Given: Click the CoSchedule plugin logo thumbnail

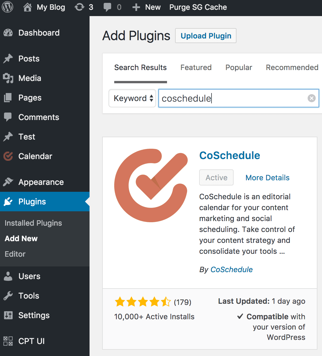Looking at the screenshot, I should 151,185.
